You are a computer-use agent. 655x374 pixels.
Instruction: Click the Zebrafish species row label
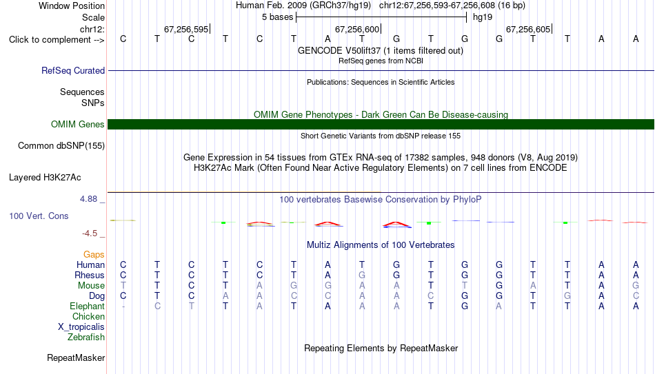[x=86, y=337]
